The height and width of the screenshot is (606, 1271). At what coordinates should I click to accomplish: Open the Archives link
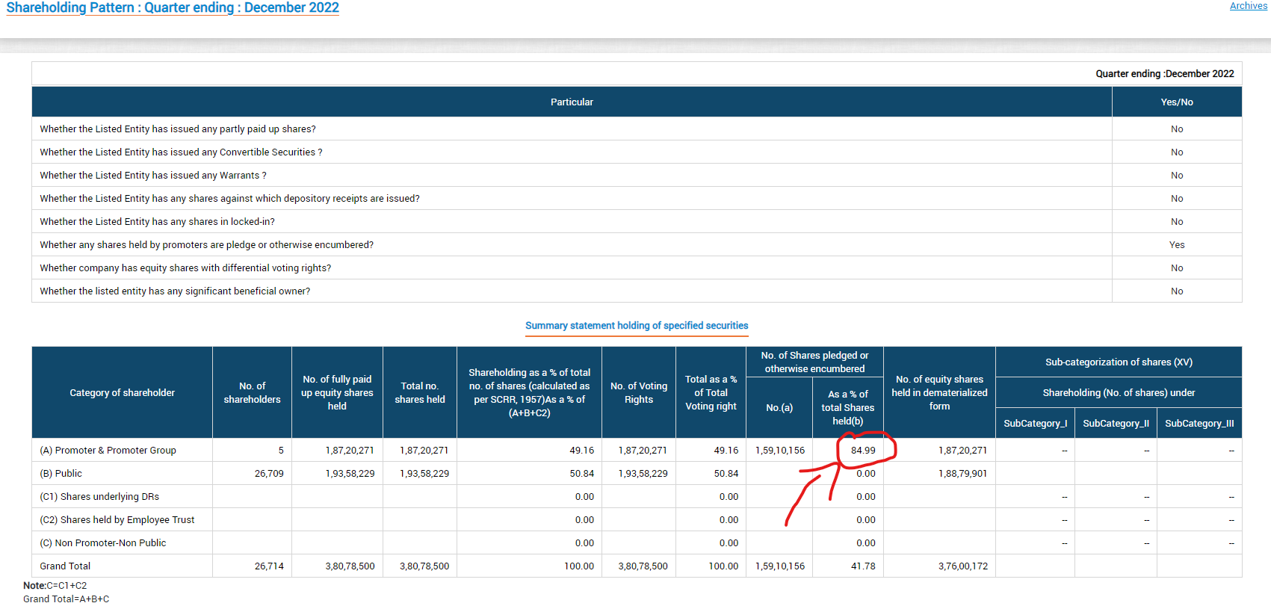[1248, 6]
